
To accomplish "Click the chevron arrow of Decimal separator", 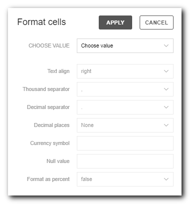I will coord(166,107).
